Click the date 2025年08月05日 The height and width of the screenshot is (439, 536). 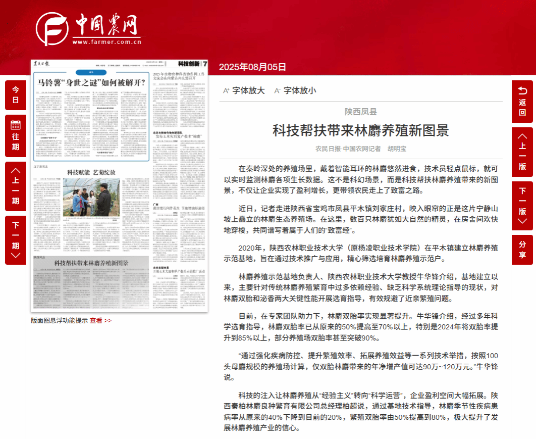coord(252,67)
